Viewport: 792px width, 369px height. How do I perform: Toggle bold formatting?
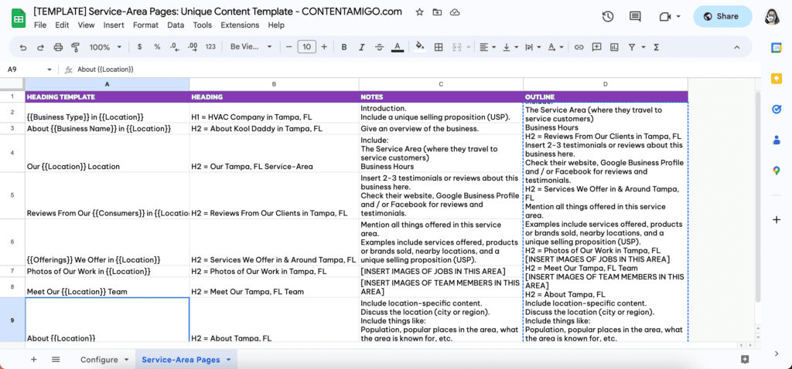344,47
